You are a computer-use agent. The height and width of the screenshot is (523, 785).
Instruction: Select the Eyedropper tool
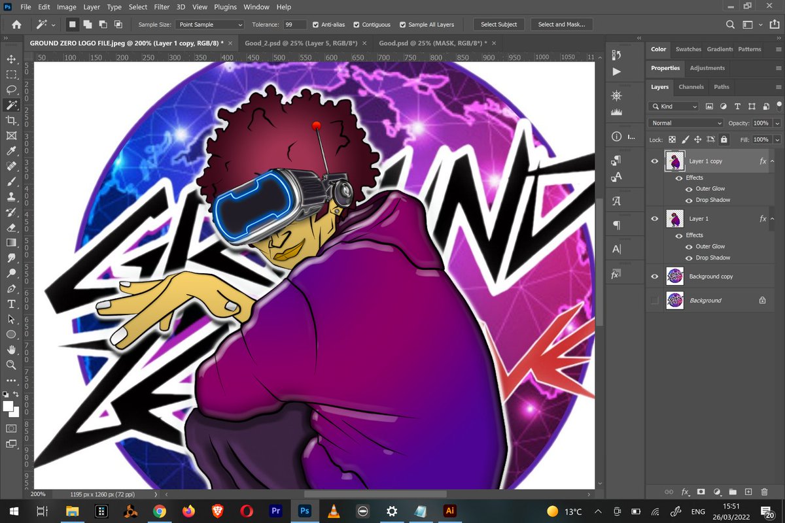[11, 151]
